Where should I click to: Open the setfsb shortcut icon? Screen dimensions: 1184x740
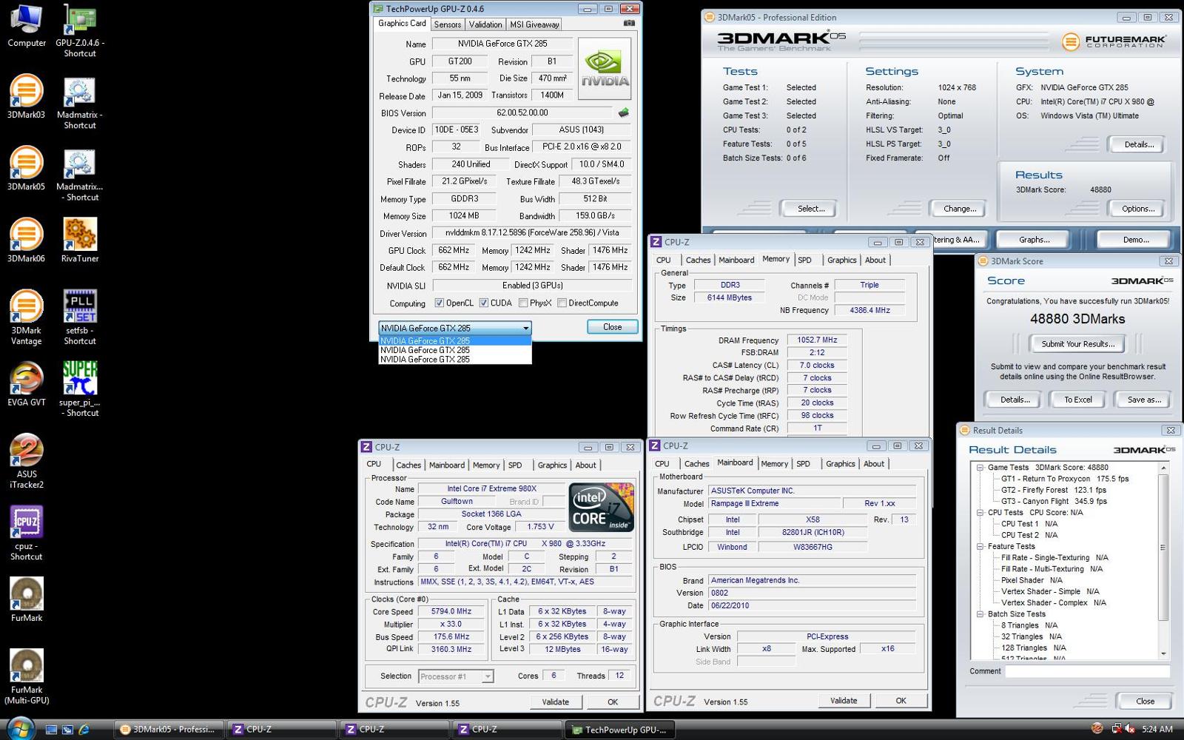[80, 318]
